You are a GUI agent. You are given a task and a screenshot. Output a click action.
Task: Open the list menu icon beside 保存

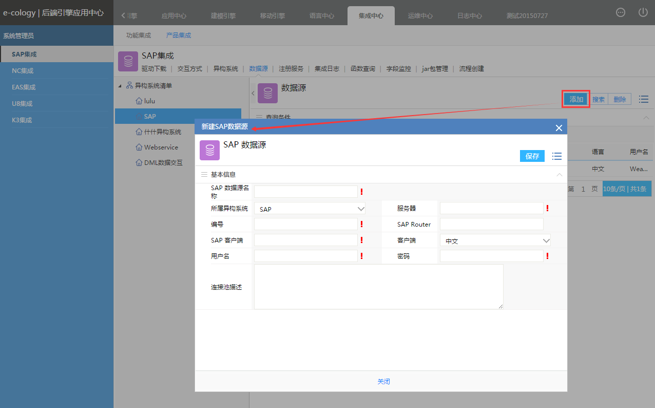(556, 156)
